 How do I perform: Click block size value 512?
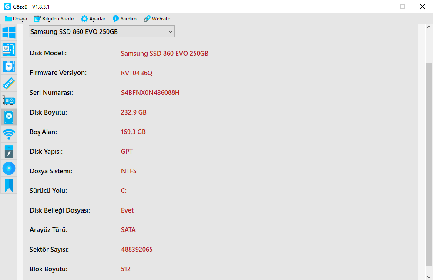[126, 269]
